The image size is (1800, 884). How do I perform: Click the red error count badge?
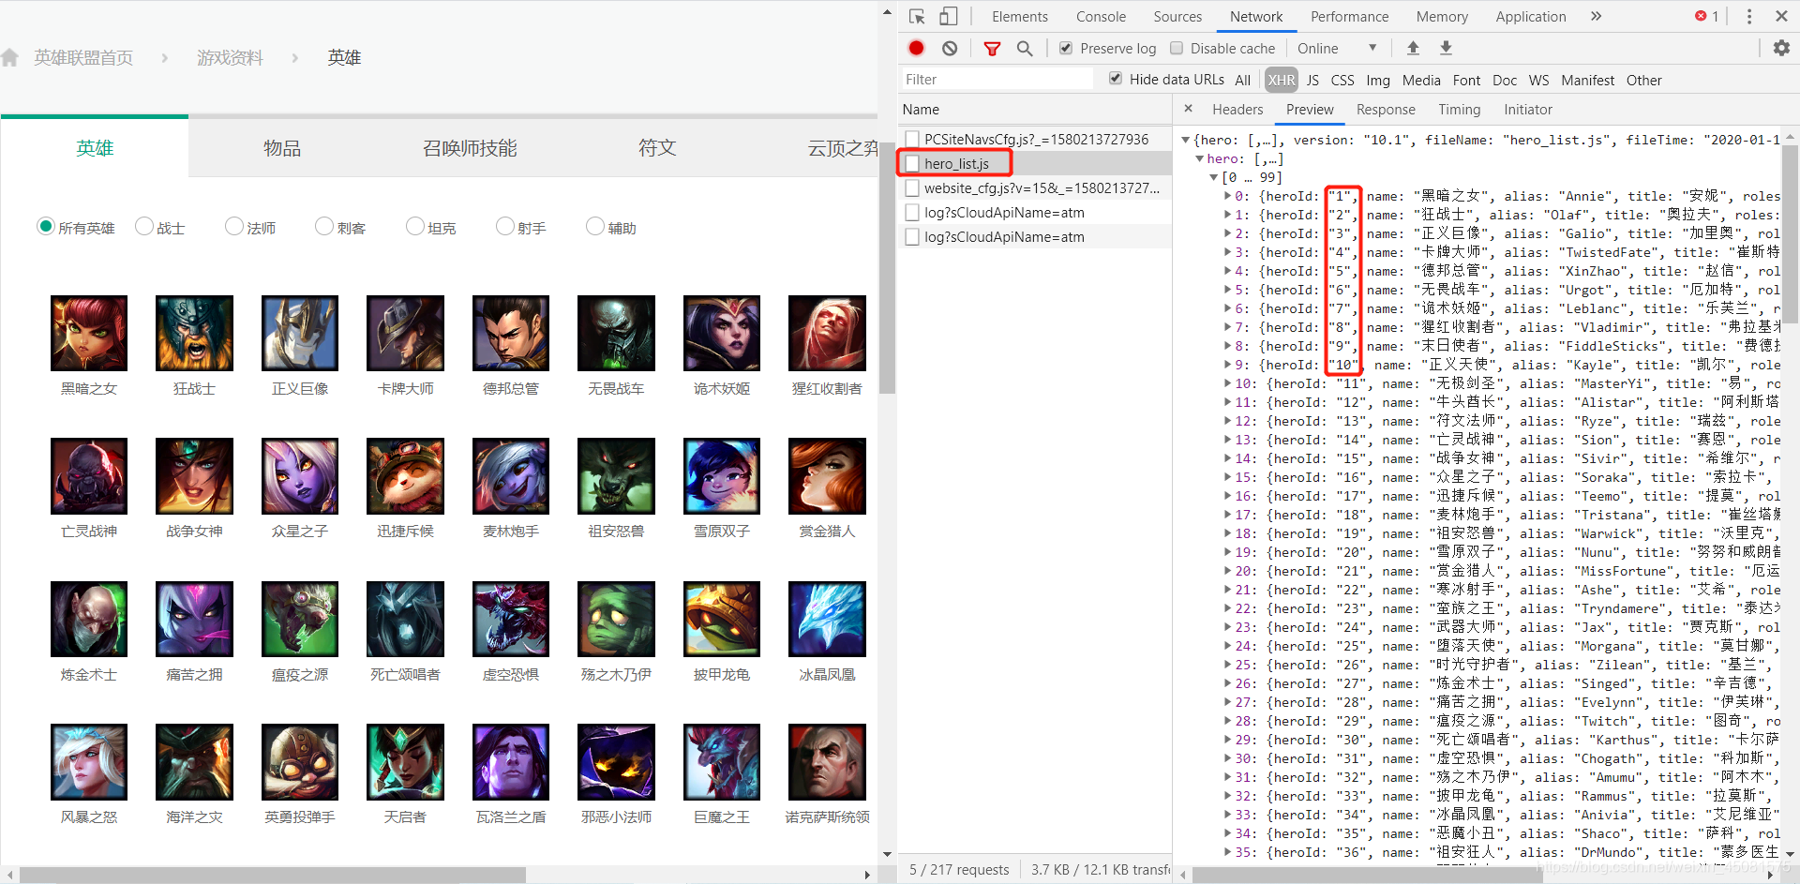(1706, 16)
